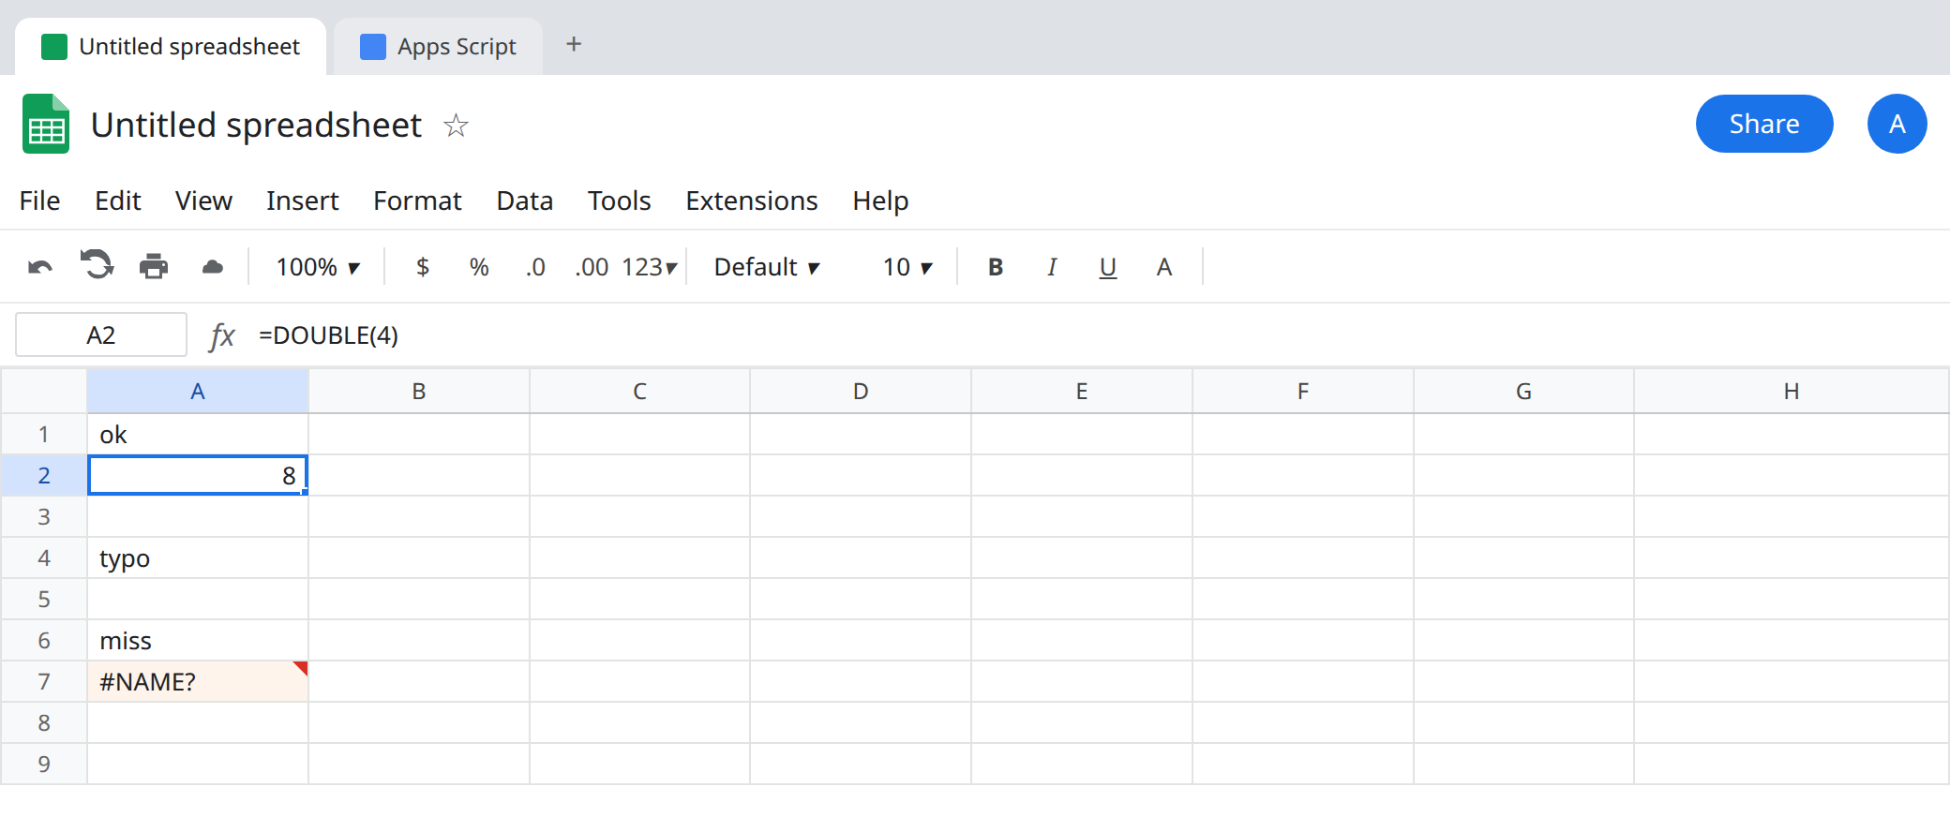The width and height of the screenshot is (1950, 817).
Task: Click the A2 name box
Action: coord(101,335)
